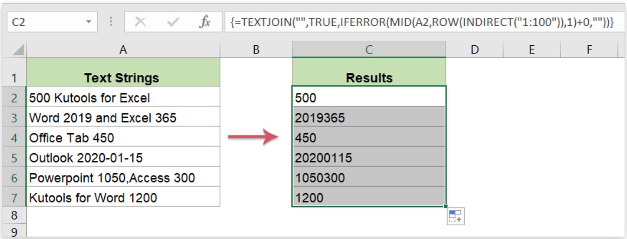Image resolution: width=627 pixels, height=239 pixels.
Task: Select column E header
Action: point(532,50)
